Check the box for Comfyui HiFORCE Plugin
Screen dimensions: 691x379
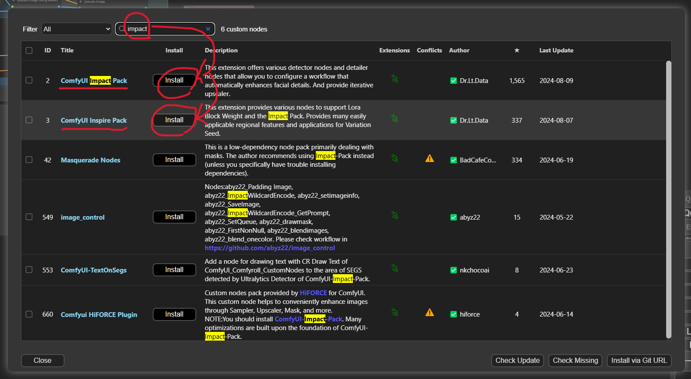point(29,314)
